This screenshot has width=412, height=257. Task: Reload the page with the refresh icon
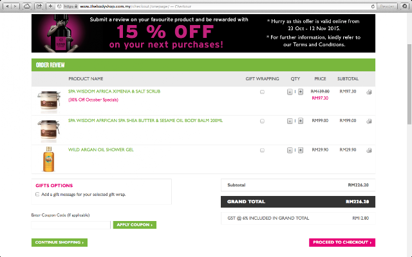click(x=373, y=6)
